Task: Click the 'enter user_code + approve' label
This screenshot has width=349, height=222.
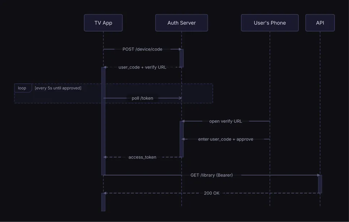Action: tap(226, 139)
